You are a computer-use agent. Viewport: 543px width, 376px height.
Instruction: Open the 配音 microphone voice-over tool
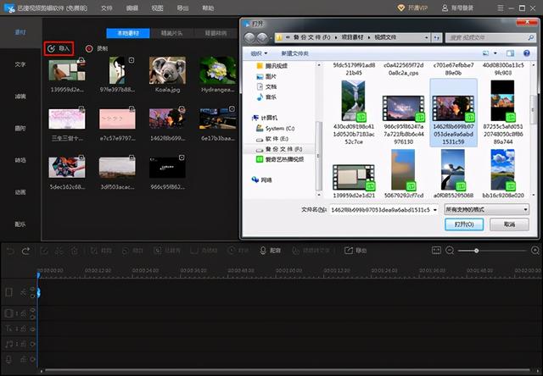270,251
